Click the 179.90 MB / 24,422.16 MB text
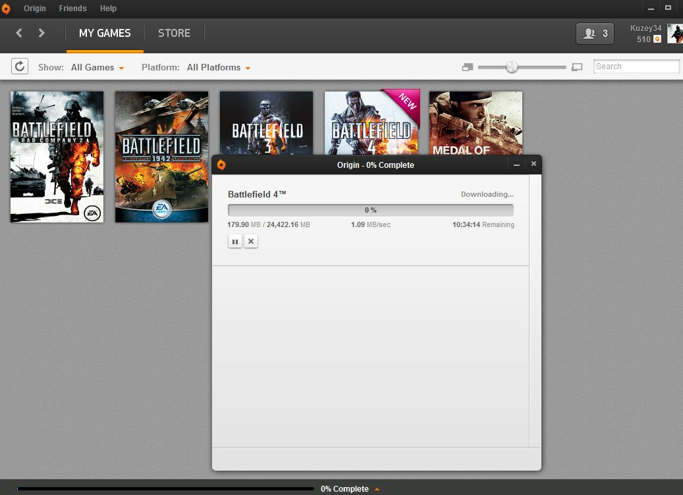 click(269, 224)
